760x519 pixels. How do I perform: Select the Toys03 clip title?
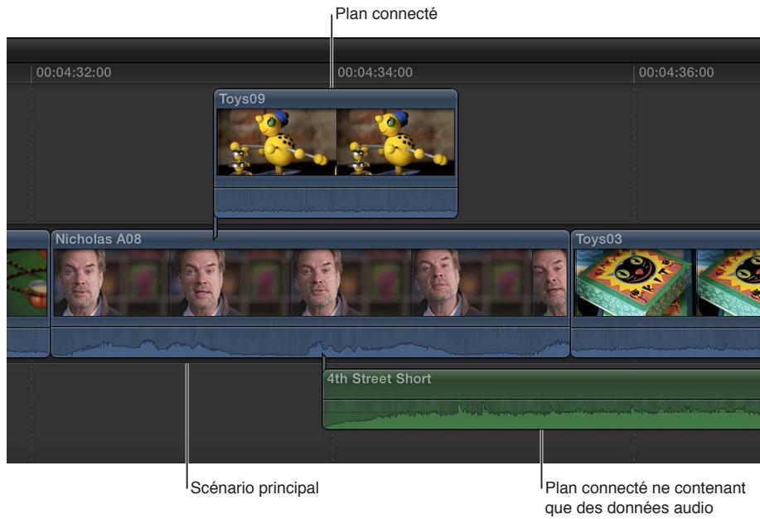pos(598,239)
